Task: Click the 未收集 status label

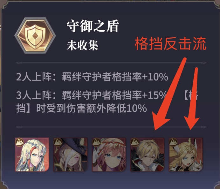Action: click(83, 46)
